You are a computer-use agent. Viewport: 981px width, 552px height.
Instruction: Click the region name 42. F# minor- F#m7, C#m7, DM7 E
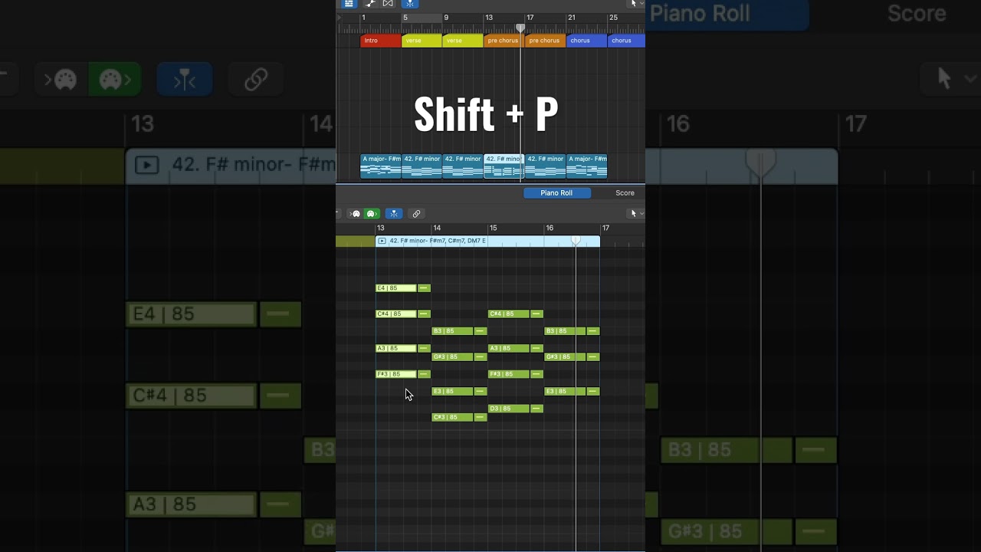pyautogui.click(x=438, y=241)
